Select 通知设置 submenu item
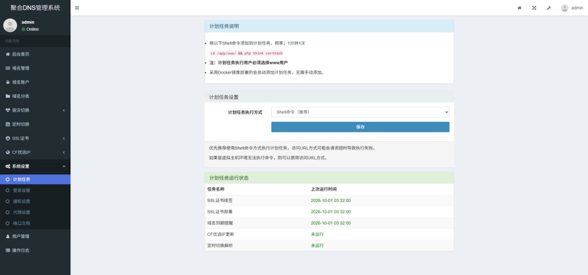This screenshot has width=588, height=275. 36,201
